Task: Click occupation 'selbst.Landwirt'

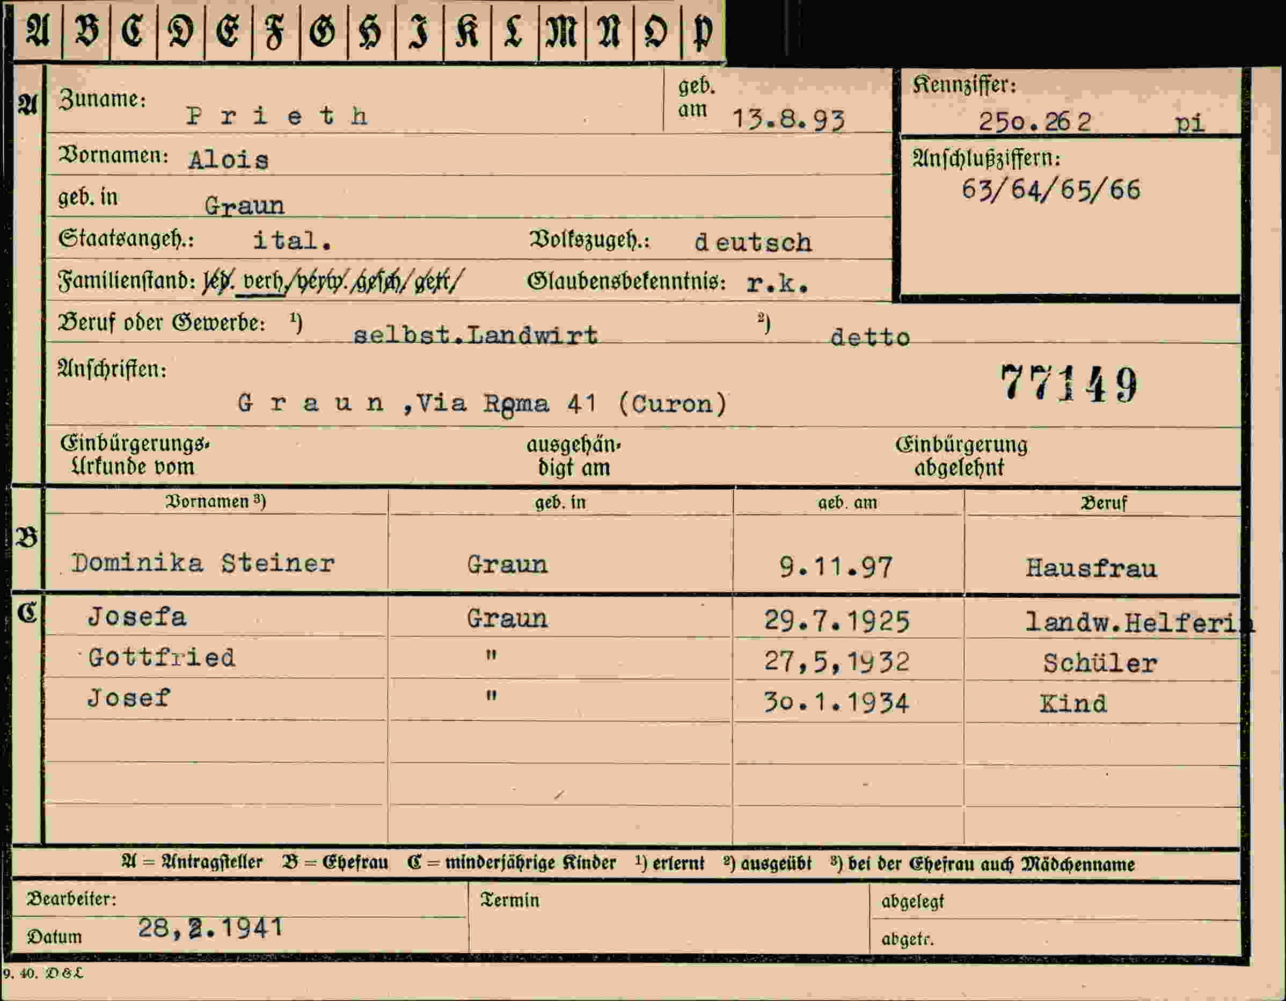Action: [475, 335]
